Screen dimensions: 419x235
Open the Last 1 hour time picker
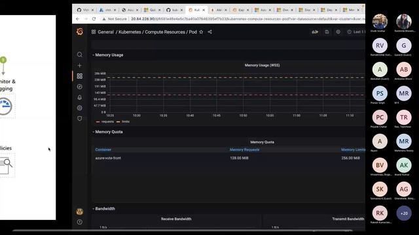pos(356,32)
